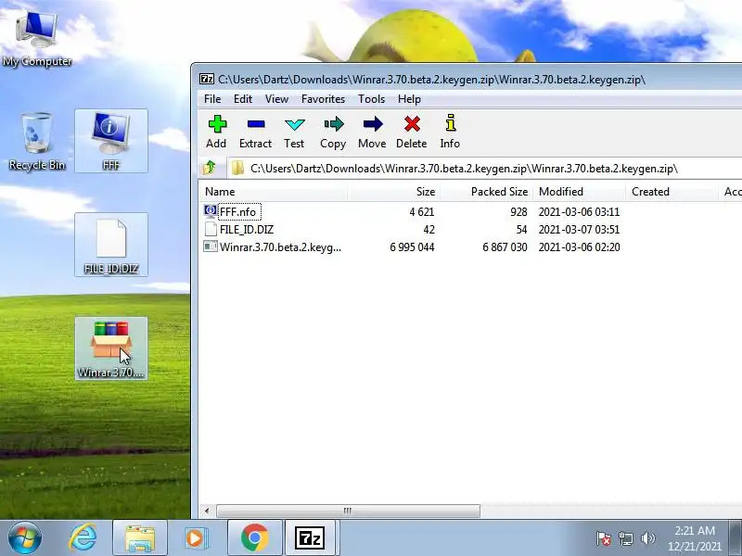Click size value 4 621

422,212
